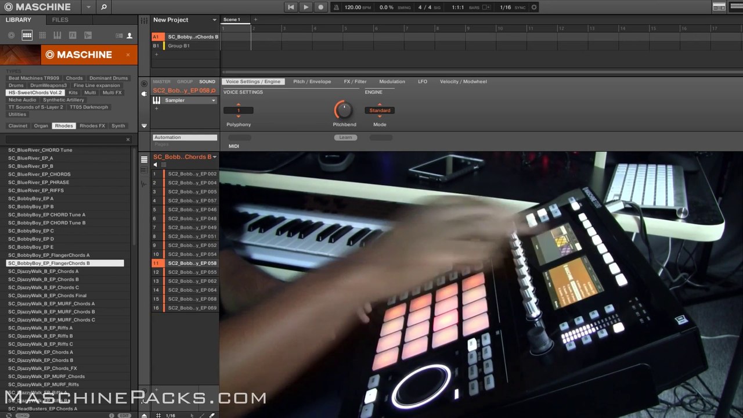Screen dimensions: 743x418
Task: Open the Modulation page
Action: [392, 82]
